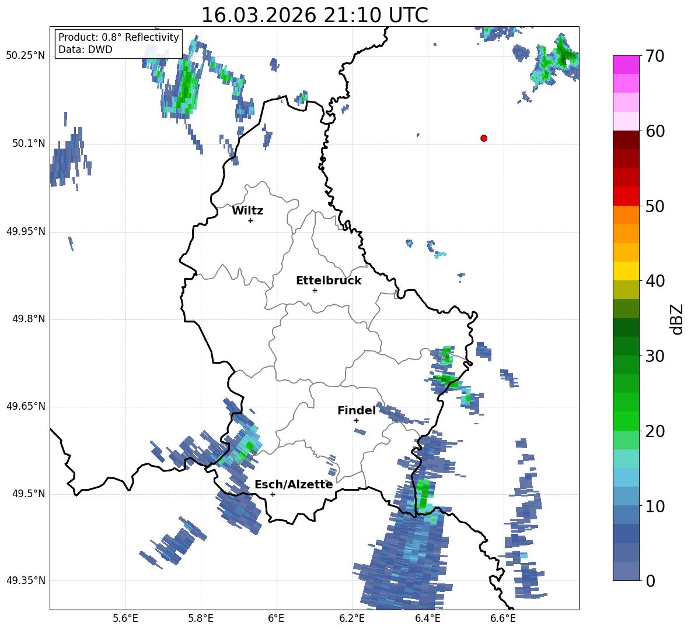Select the Findel city label
The height and width of the screenshot is (630, 691).
pyautogui.click(x=357, y=410)
